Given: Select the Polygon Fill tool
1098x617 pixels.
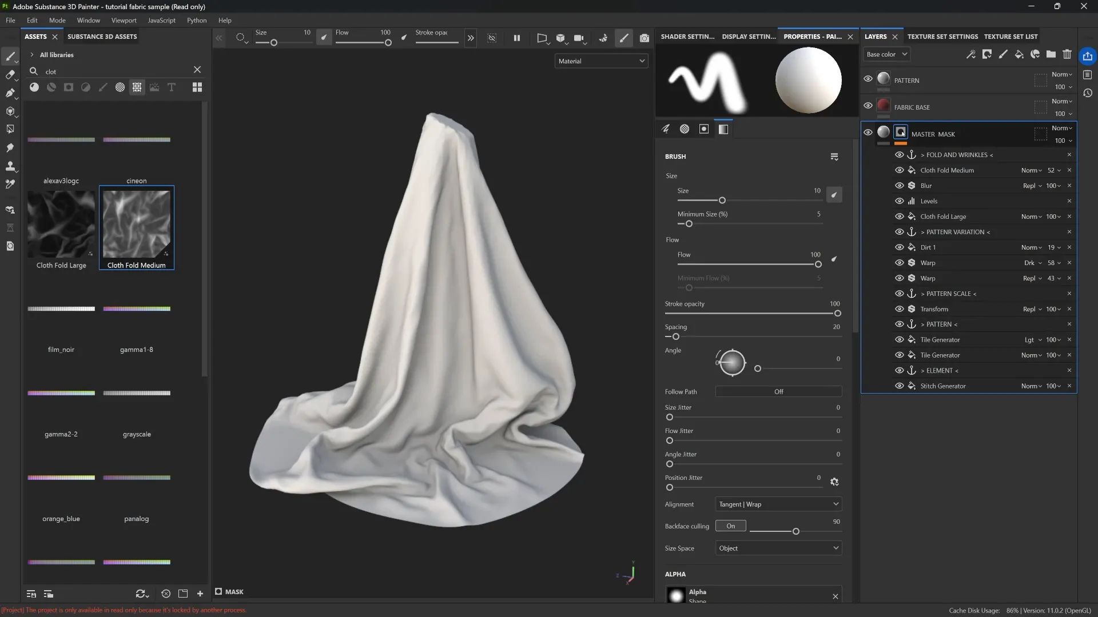Looking at the screenshot, I should click(10, 130).
